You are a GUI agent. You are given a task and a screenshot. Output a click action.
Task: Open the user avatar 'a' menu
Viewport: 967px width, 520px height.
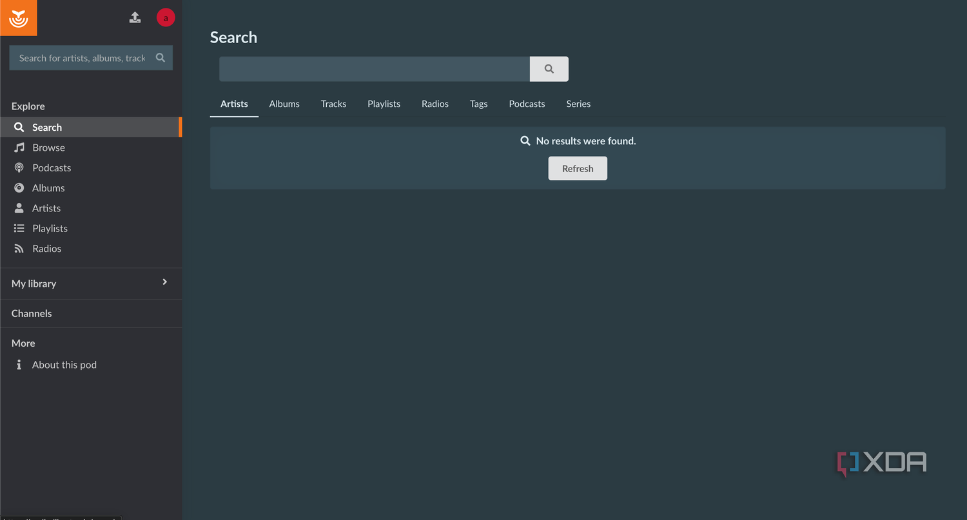166,18
